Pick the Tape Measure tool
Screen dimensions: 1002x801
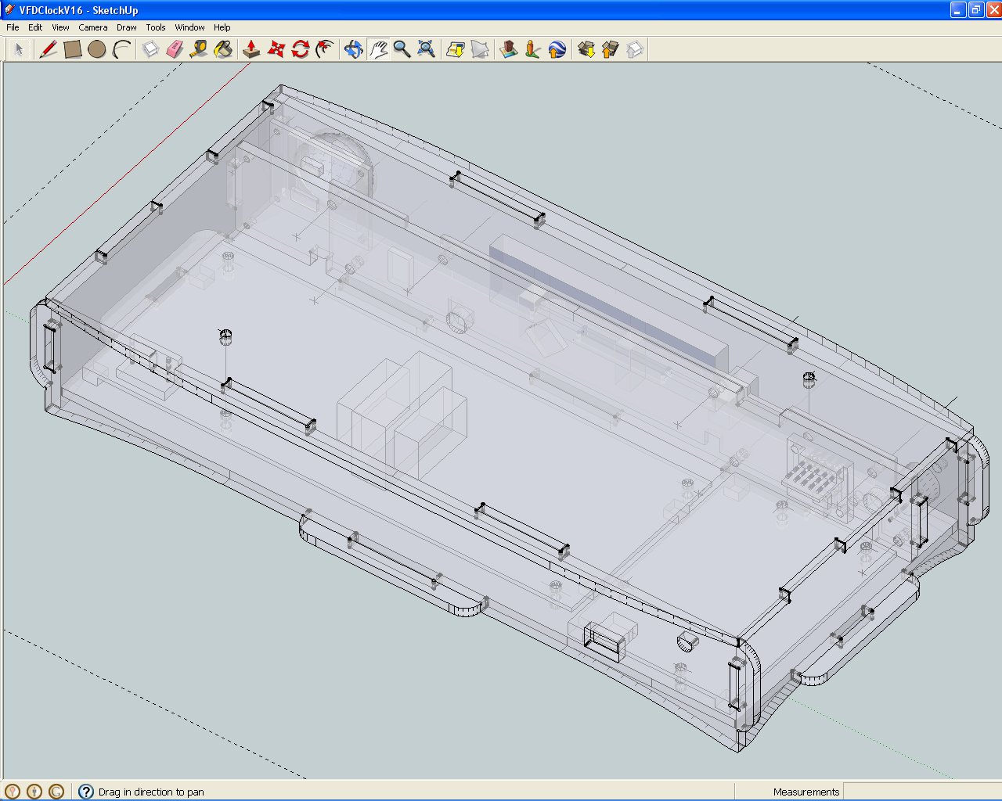199,50
